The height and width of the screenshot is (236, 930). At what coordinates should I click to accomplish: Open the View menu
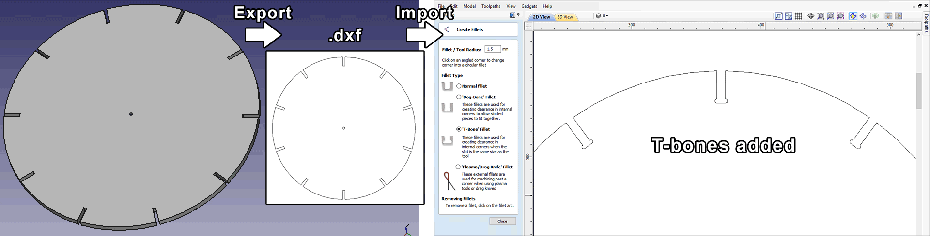(511, 6)
